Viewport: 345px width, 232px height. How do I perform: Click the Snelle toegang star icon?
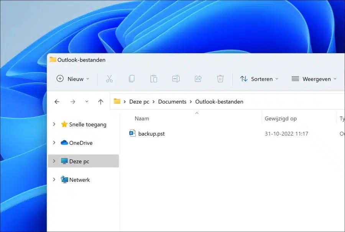[x=64, y=124]
